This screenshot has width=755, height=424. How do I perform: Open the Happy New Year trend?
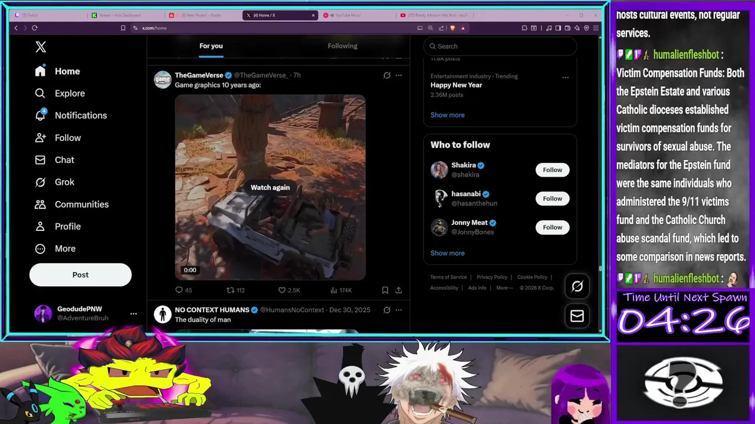point(456,85)
